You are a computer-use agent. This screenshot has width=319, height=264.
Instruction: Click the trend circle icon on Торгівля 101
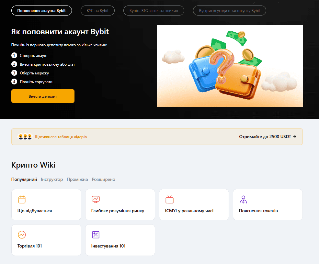pos(22,235)
